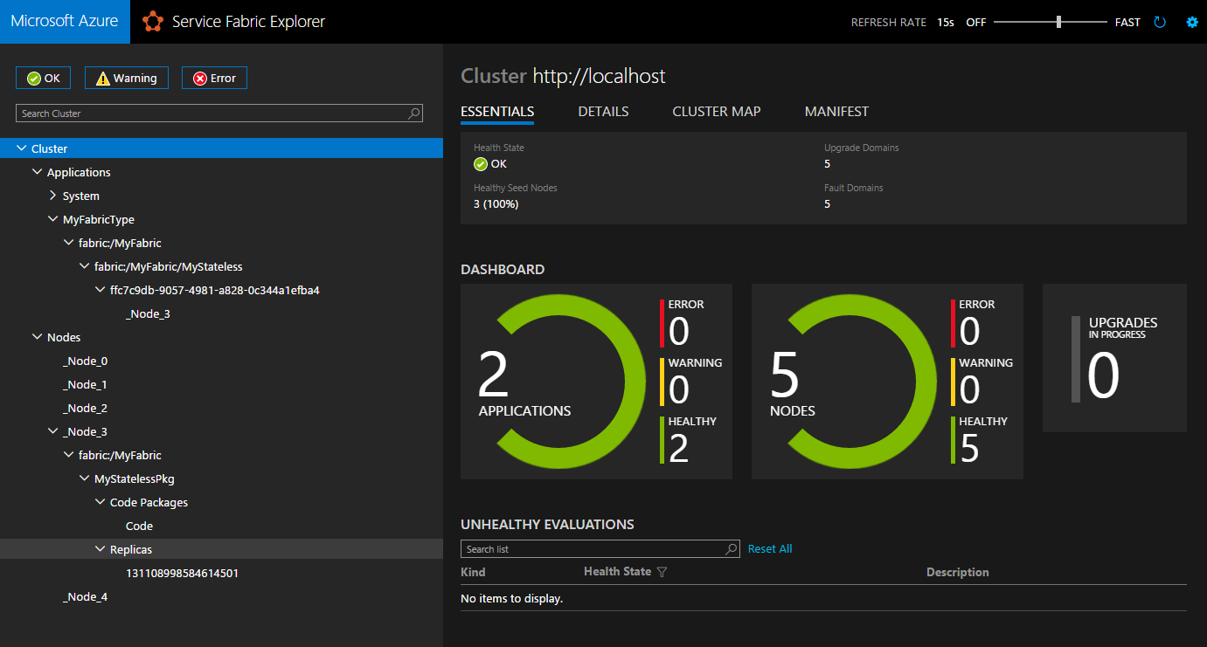The width and height of the screenshot is (1207, 647).
Task: Click the Service Fabric orange logo icon
Action: click(x=152, y=22)
